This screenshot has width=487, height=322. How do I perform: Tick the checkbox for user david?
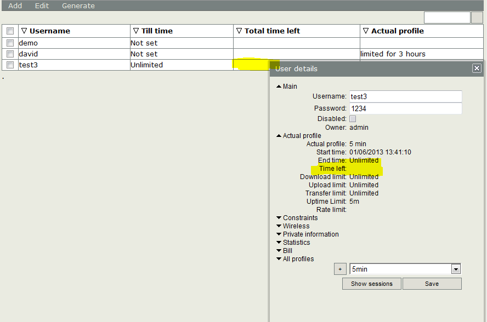(x=10, y=54)
